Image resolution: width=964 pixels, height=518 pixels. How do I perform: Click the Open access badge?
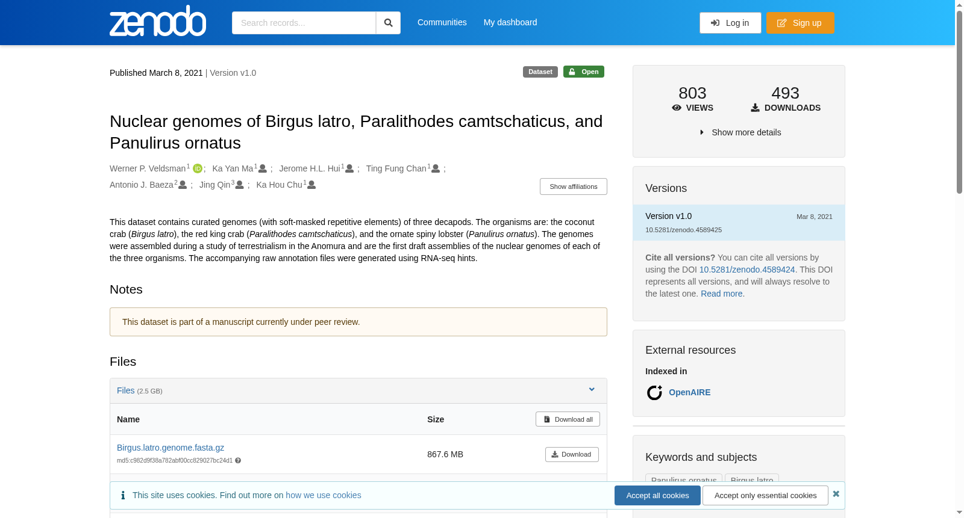click(x=584, y=72)
